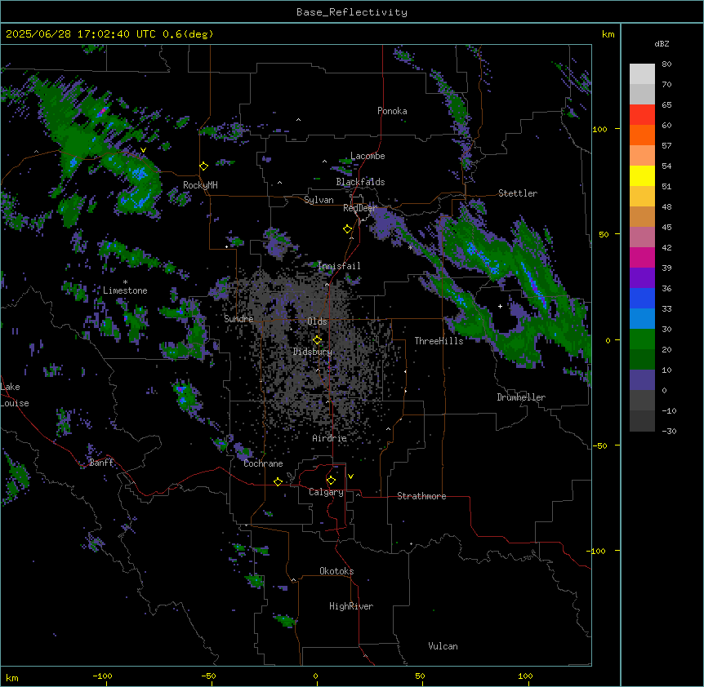Pick the slate purple swatch above zero in legend

click(x=642, y=380)
